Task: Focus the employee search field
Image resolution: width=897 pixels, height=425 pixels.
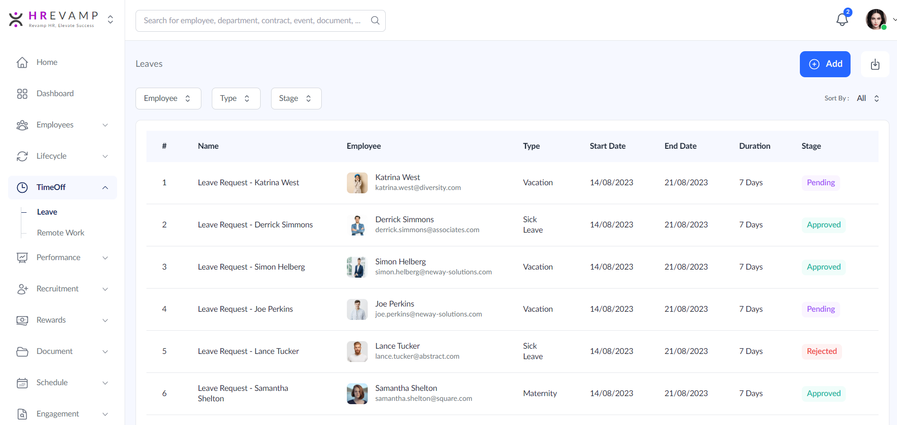Action: pos(251,21)
